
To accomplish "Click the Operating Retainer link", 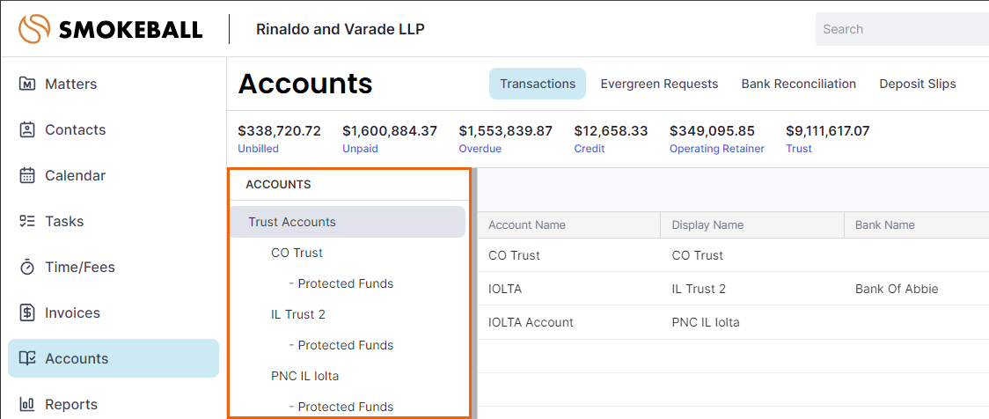I will point(716,149).
